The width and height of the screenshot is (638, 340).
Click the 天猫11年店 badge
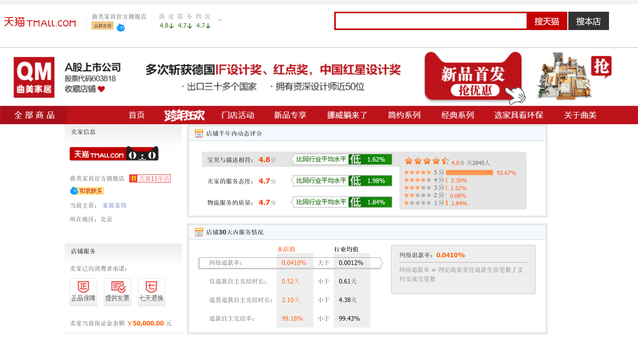150,178
